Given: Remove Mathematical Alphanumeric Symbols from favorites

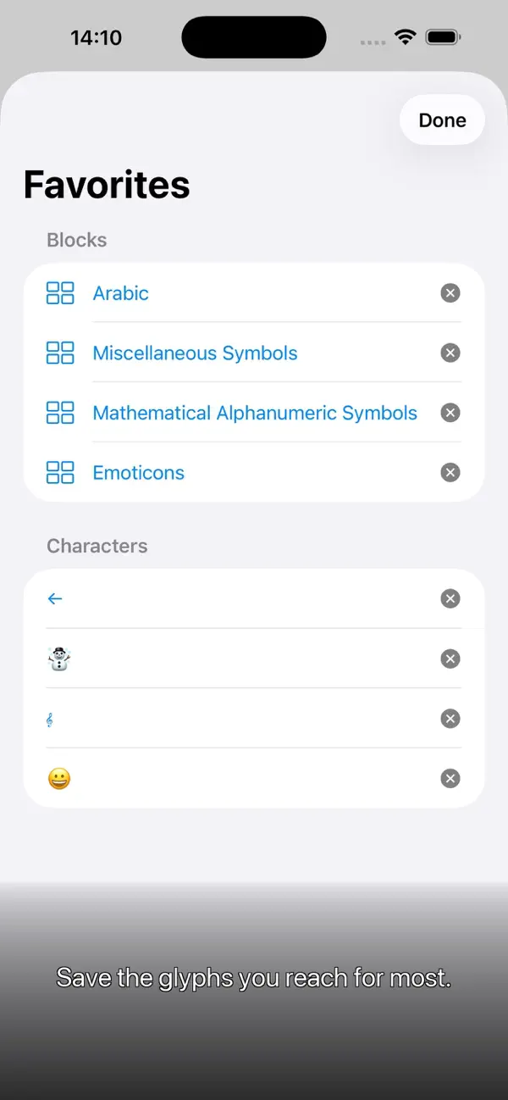Looking at the screenshot, I should [450, 413].
